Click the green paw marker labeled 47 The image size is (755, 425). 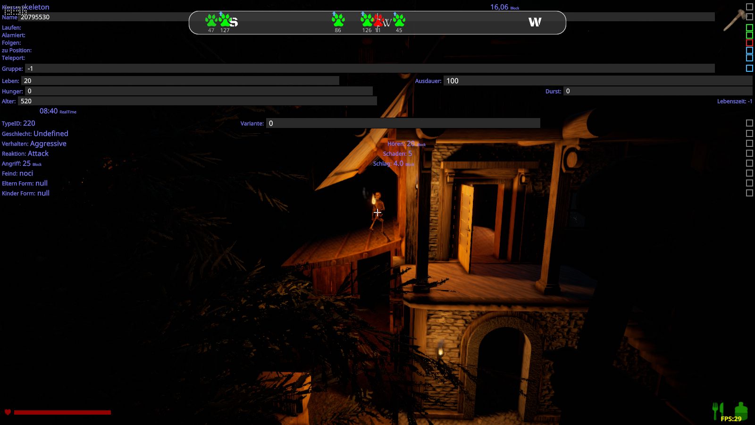coord(211,20)
